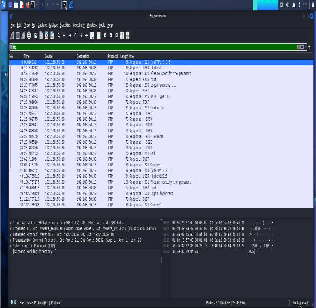Reload this capture file
This screenshot has width=316, height=308.
click(52, 36)
